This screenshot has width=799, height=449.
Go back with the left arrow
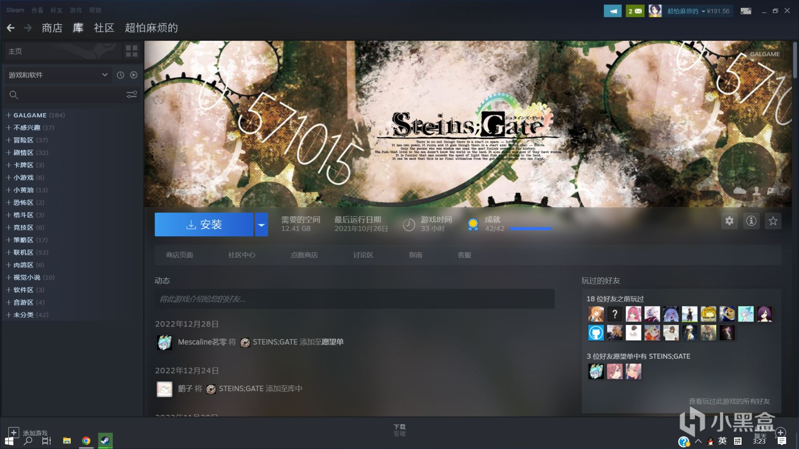(11, 28)
